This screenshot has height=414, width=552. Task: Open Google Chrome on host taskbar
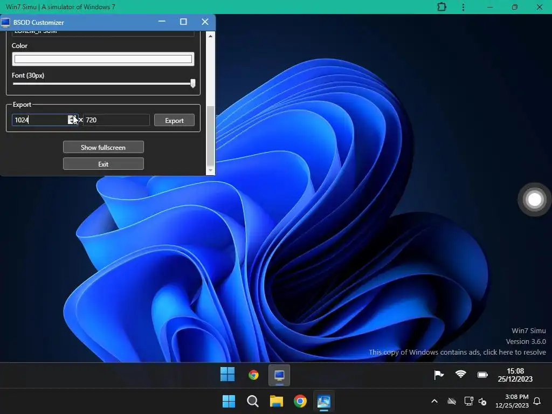pyautogui.click(x=300, y=401)
